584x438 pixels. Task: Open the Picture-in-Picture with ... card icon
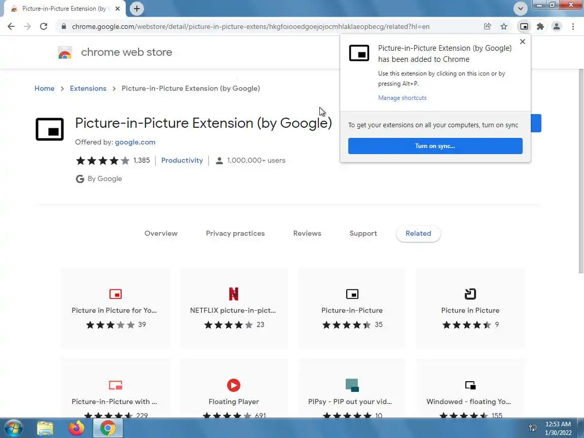pyautogui.click(x=116, y=385)
